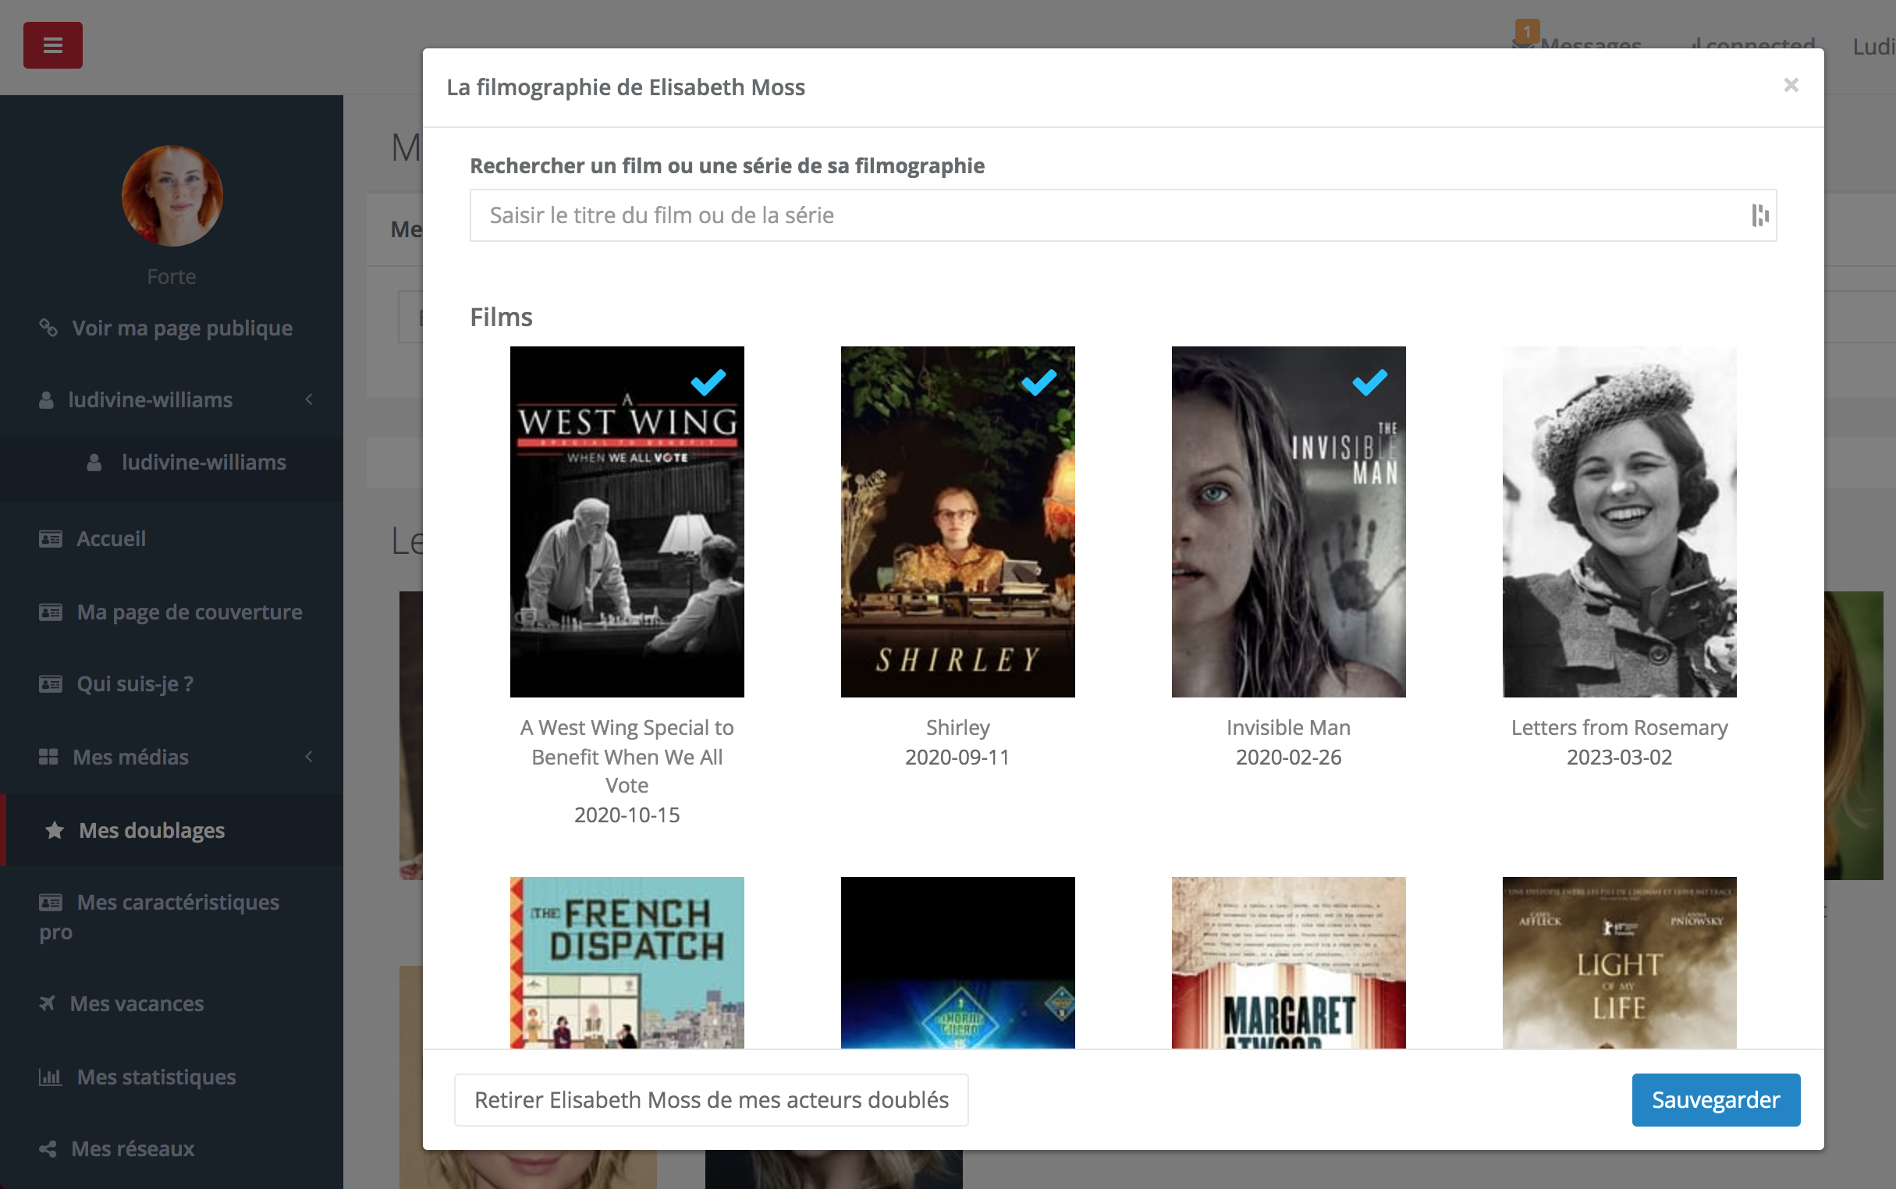1896x1189 pixels.
Task: Open Qui suis-je ? section
Action: pyautogui.click(x=135, y=684)
